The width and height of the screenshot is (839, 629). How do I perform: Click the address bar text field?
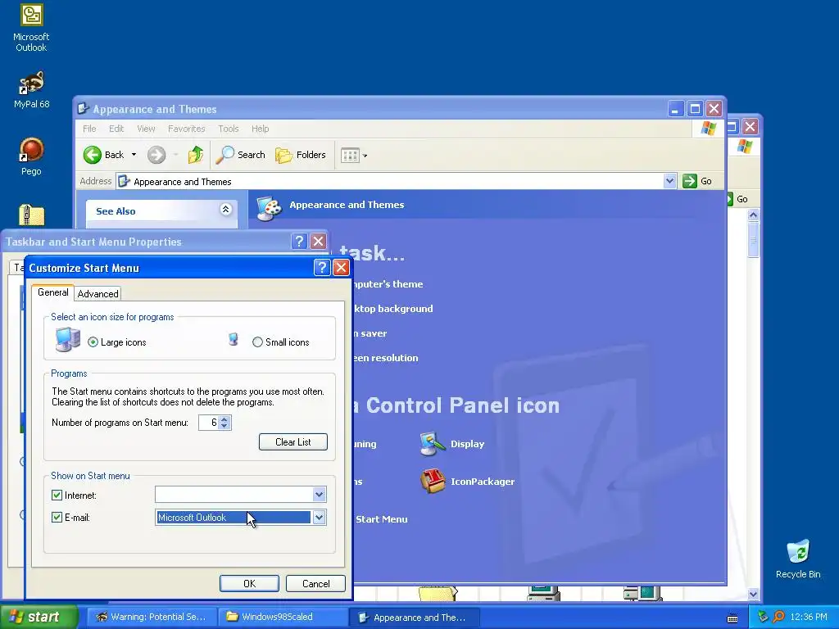coord(391,181)
